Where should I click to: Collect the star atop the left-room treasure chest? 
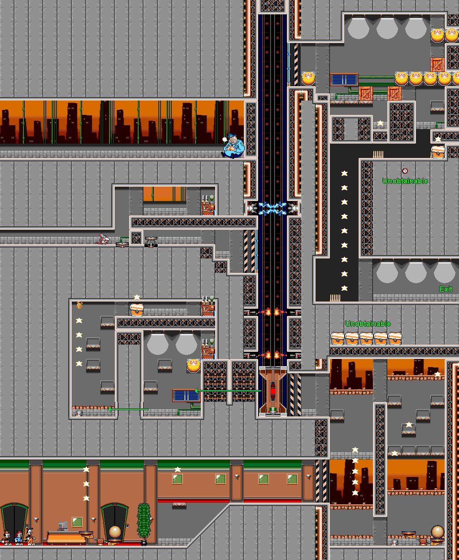[136, 297]
